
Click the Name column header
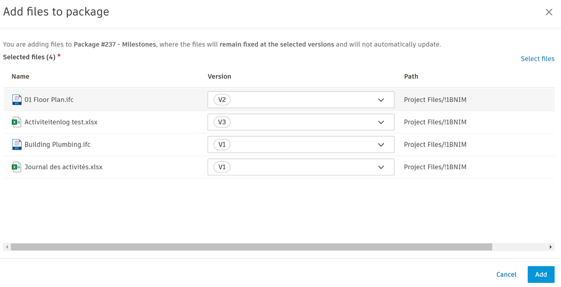[20, 76]
